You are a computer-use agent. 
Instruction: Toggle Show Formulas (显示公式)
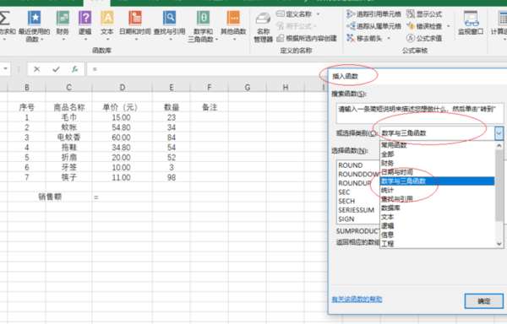coord(424,14)
